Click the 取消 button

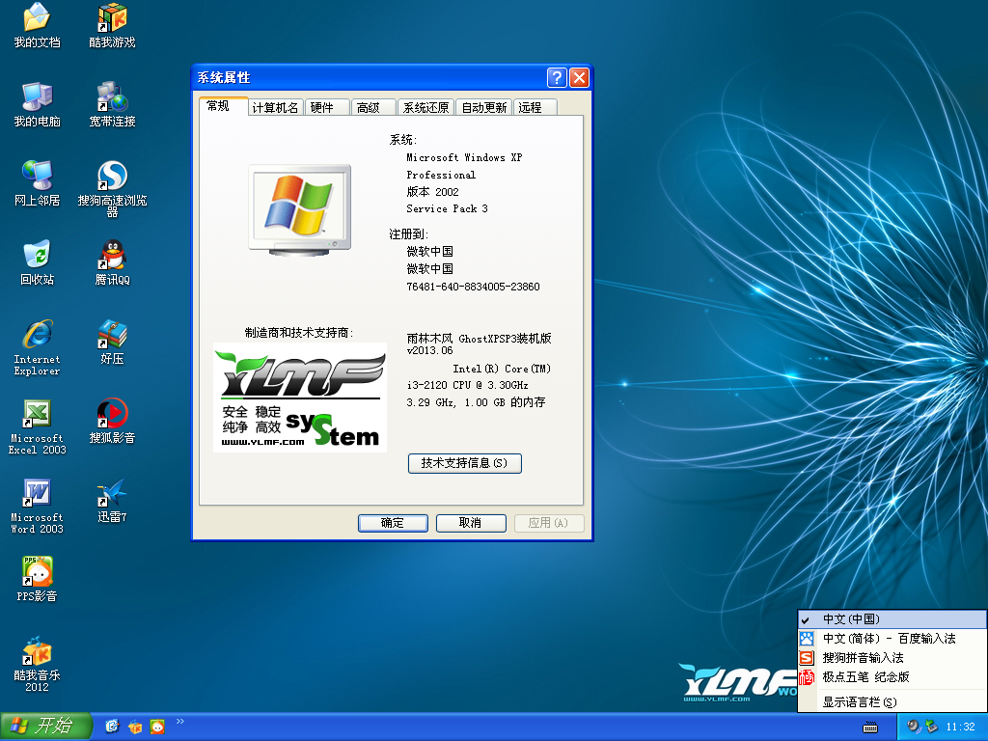tap(471, 523)
